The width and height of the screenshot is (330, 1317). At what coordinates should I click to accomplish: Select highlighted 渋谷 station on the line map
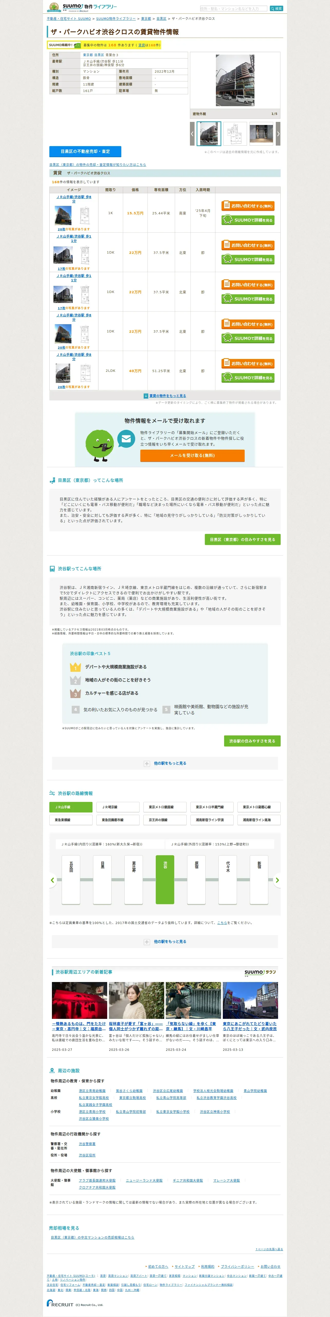[165, 880]
